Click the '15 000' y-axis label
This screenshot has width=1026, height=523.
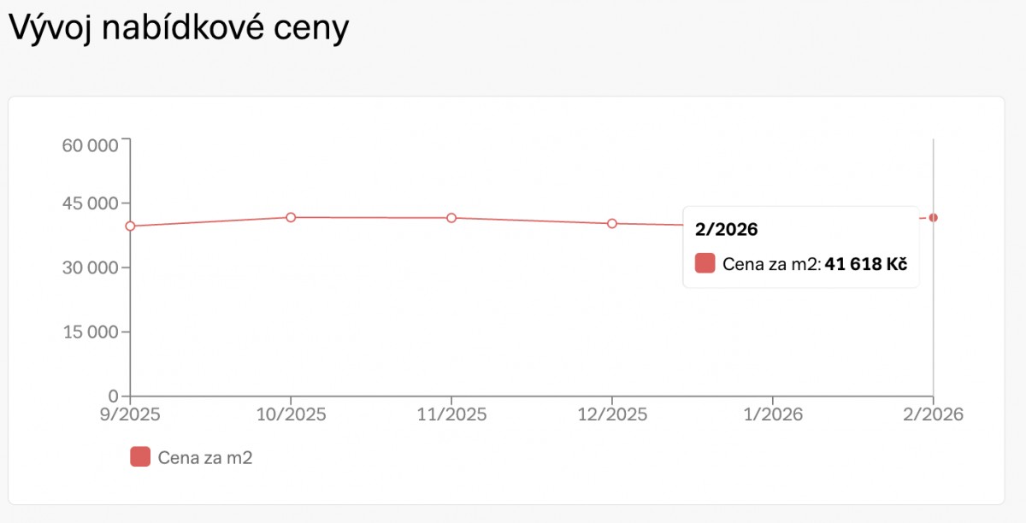point(90,332)
